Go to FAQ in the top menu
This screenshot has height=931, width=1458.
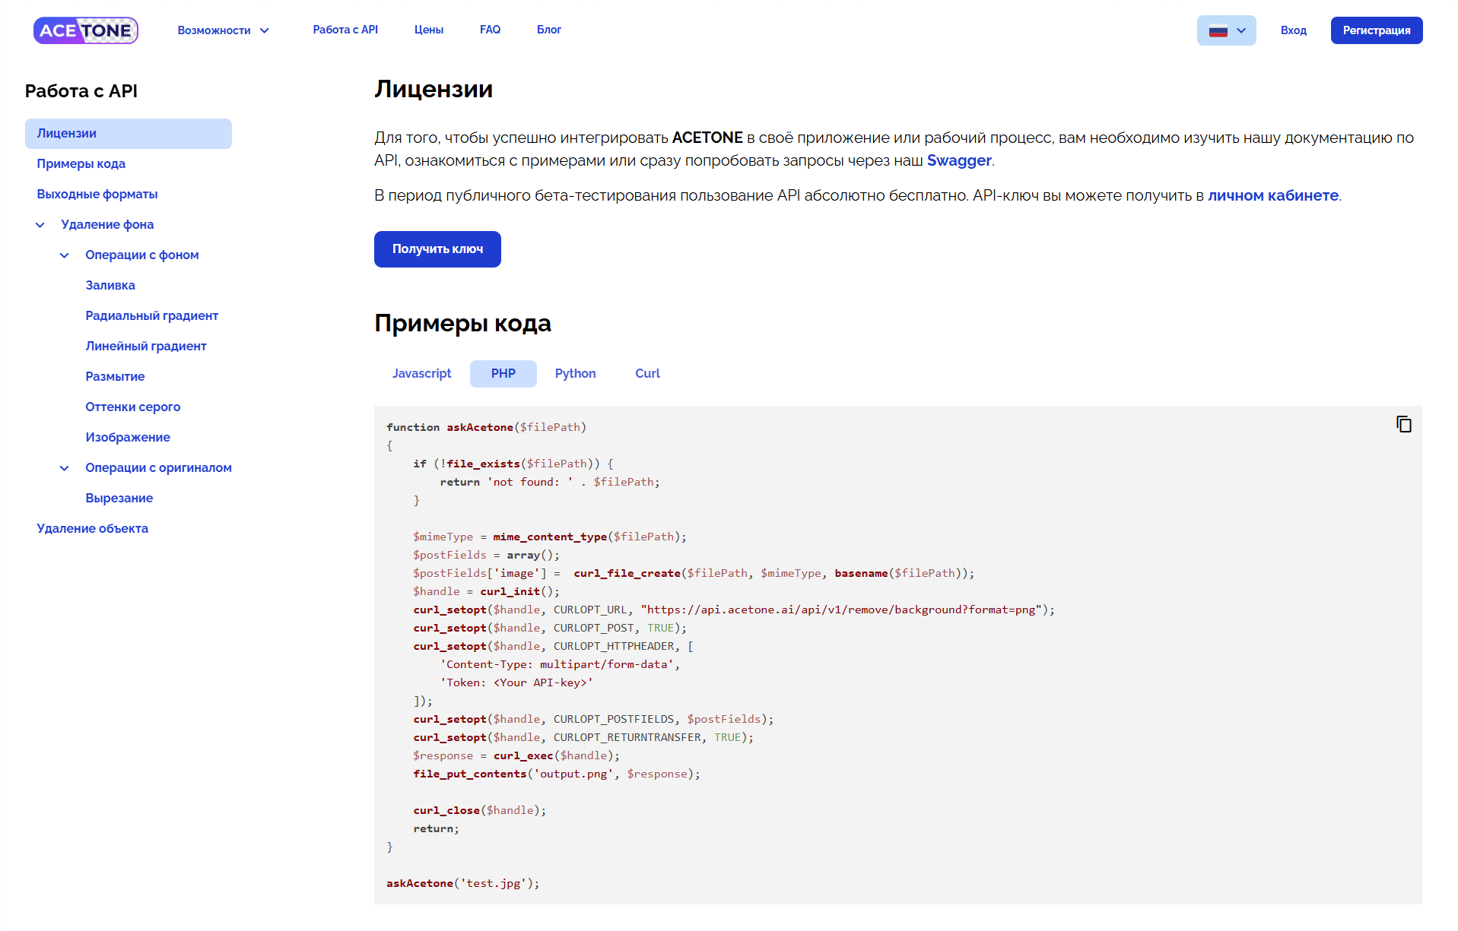[490, 30]
